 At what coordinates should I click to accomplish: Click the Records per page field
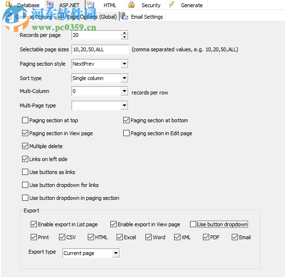[x=96, y=35]
